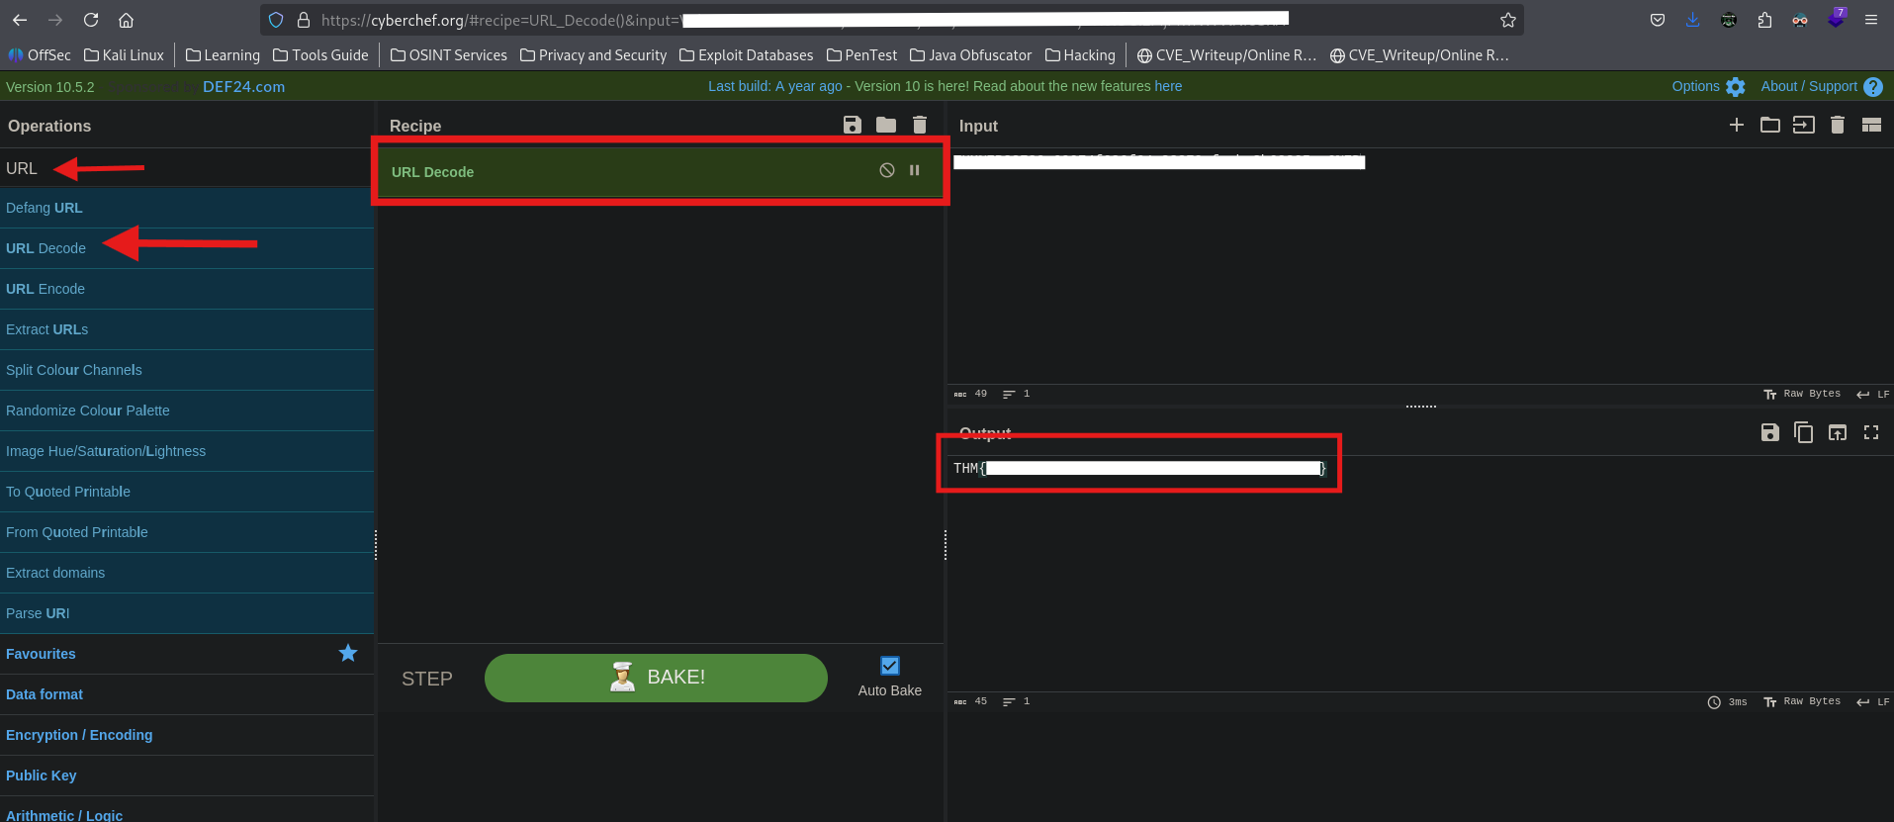Set breakpoint on URL Decode operation
The height and width of the screenshot is (822, 1894).
coord(915,170)
